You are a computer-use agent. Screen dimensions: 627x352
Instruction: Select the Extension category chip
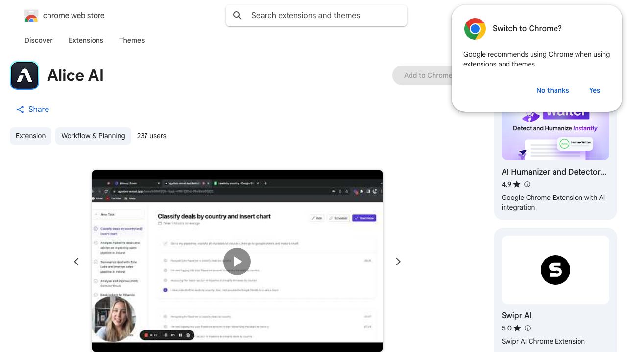tap(30, 136)
